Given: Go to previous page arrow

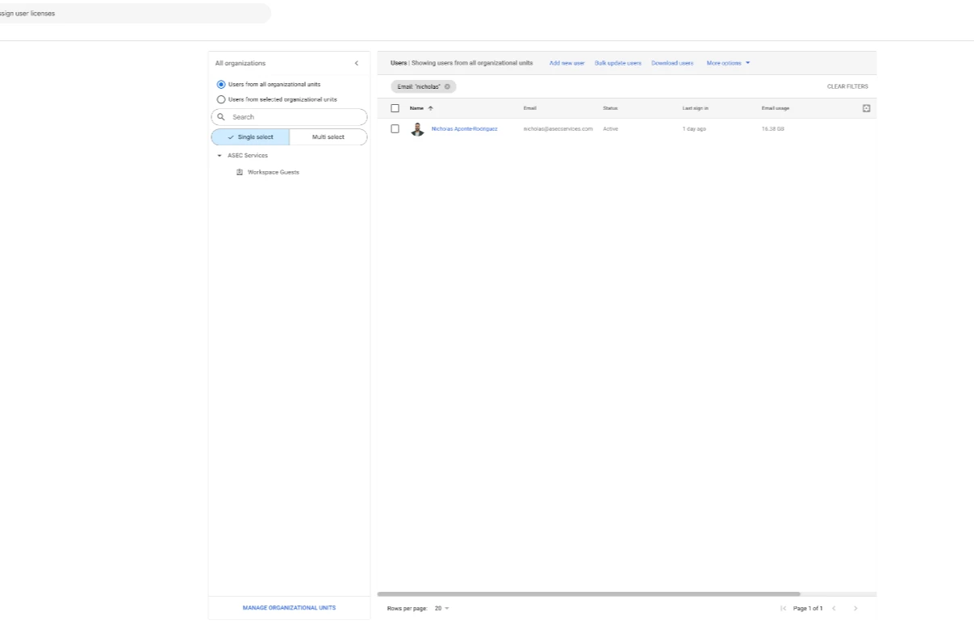Looking at the screenshot, I should (x=834, y=608).
